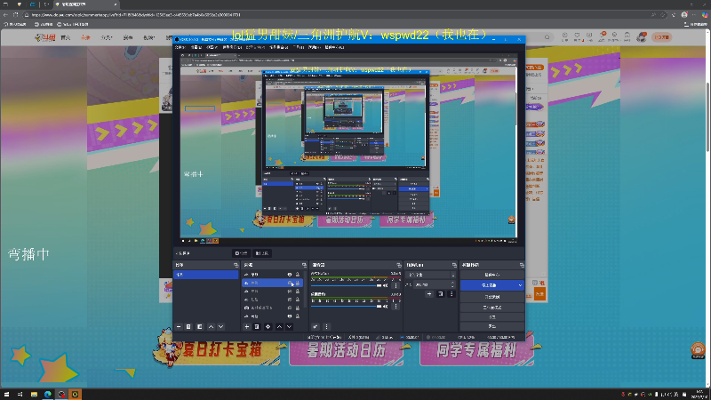Undock the Audio Mixer panel with its float icon
Screen dimensions: 711x400
(x=398, y=265)
